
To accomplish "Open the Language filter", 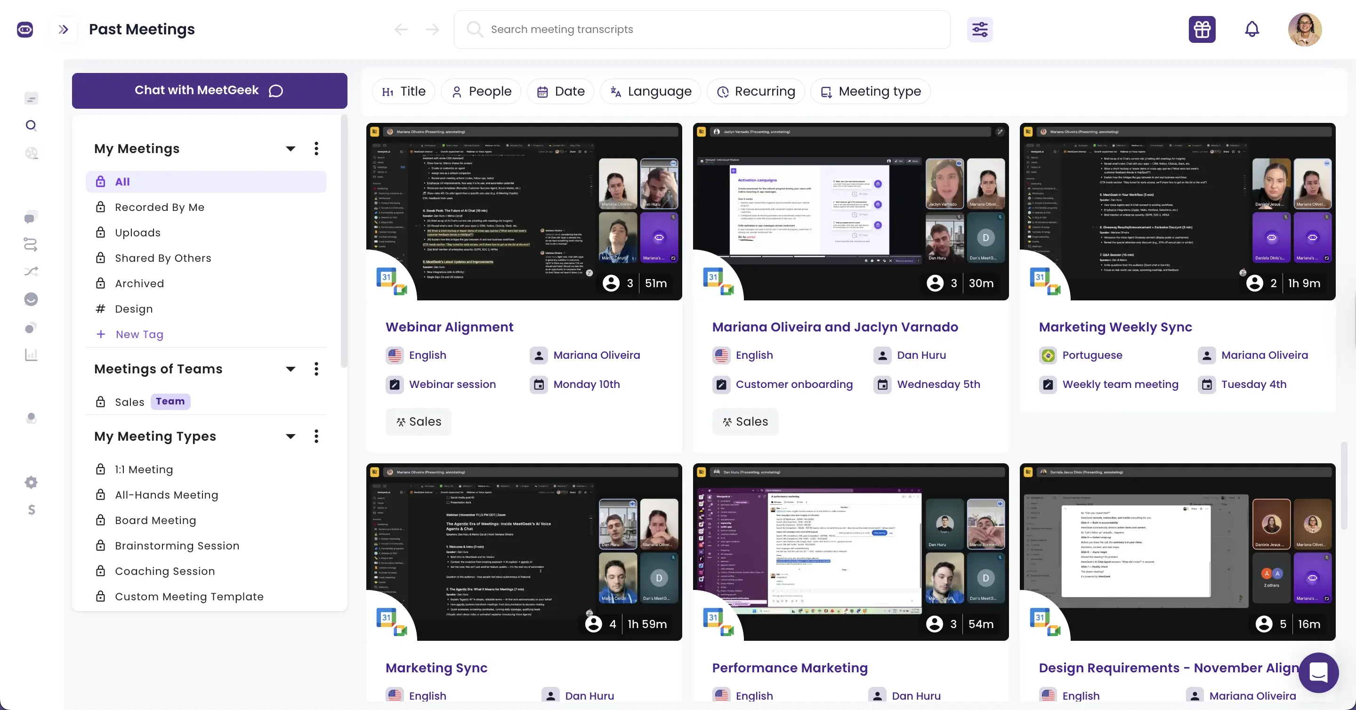I will pos(651,91).
